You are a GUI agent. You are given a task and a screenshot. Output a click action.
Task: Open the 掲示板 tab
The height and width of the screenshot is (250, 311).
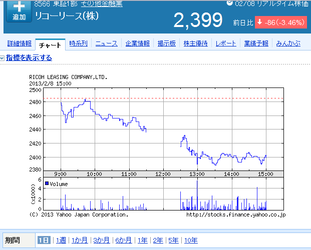[167, 43]
